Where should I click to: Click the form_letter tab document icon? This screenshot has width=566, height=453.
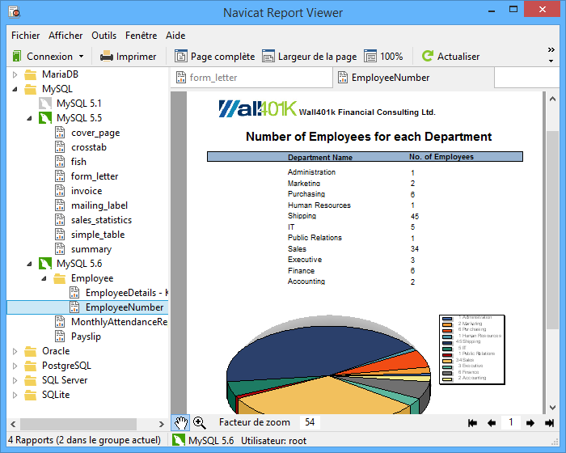[181, 78]
